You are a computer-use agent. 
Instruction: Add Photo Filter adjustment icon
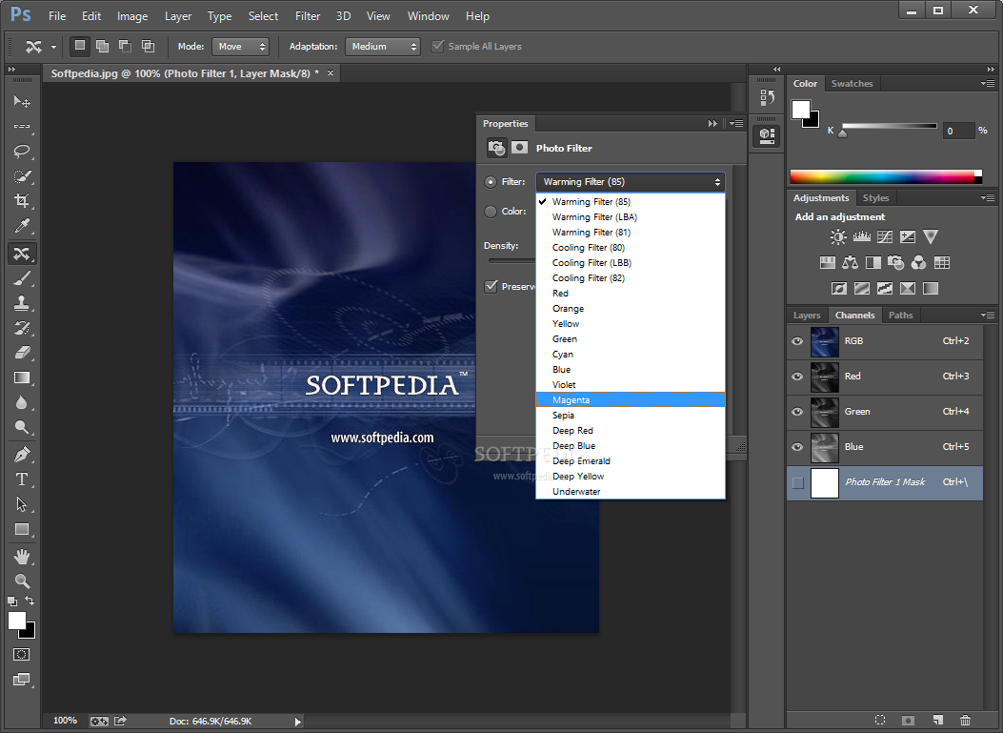click(895, 262)
